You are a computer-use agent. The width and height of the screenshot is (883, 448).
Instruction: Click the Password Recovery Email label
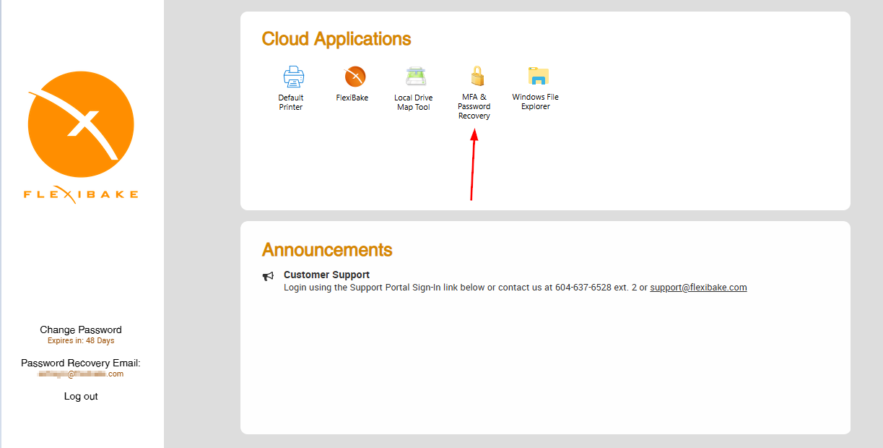coord(81,363)
